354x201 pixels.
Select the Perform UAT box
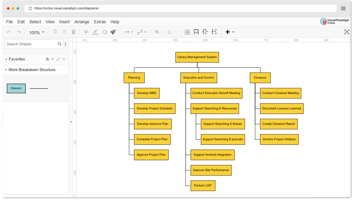click(x=203, y=186)
